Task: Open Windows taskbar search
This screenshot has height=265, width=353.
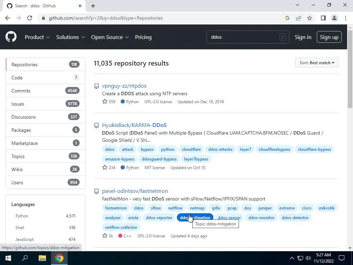Action: coord(25,258)
